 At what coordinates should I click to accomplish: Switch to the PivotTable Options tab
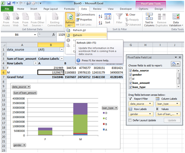tap(143, 9)
